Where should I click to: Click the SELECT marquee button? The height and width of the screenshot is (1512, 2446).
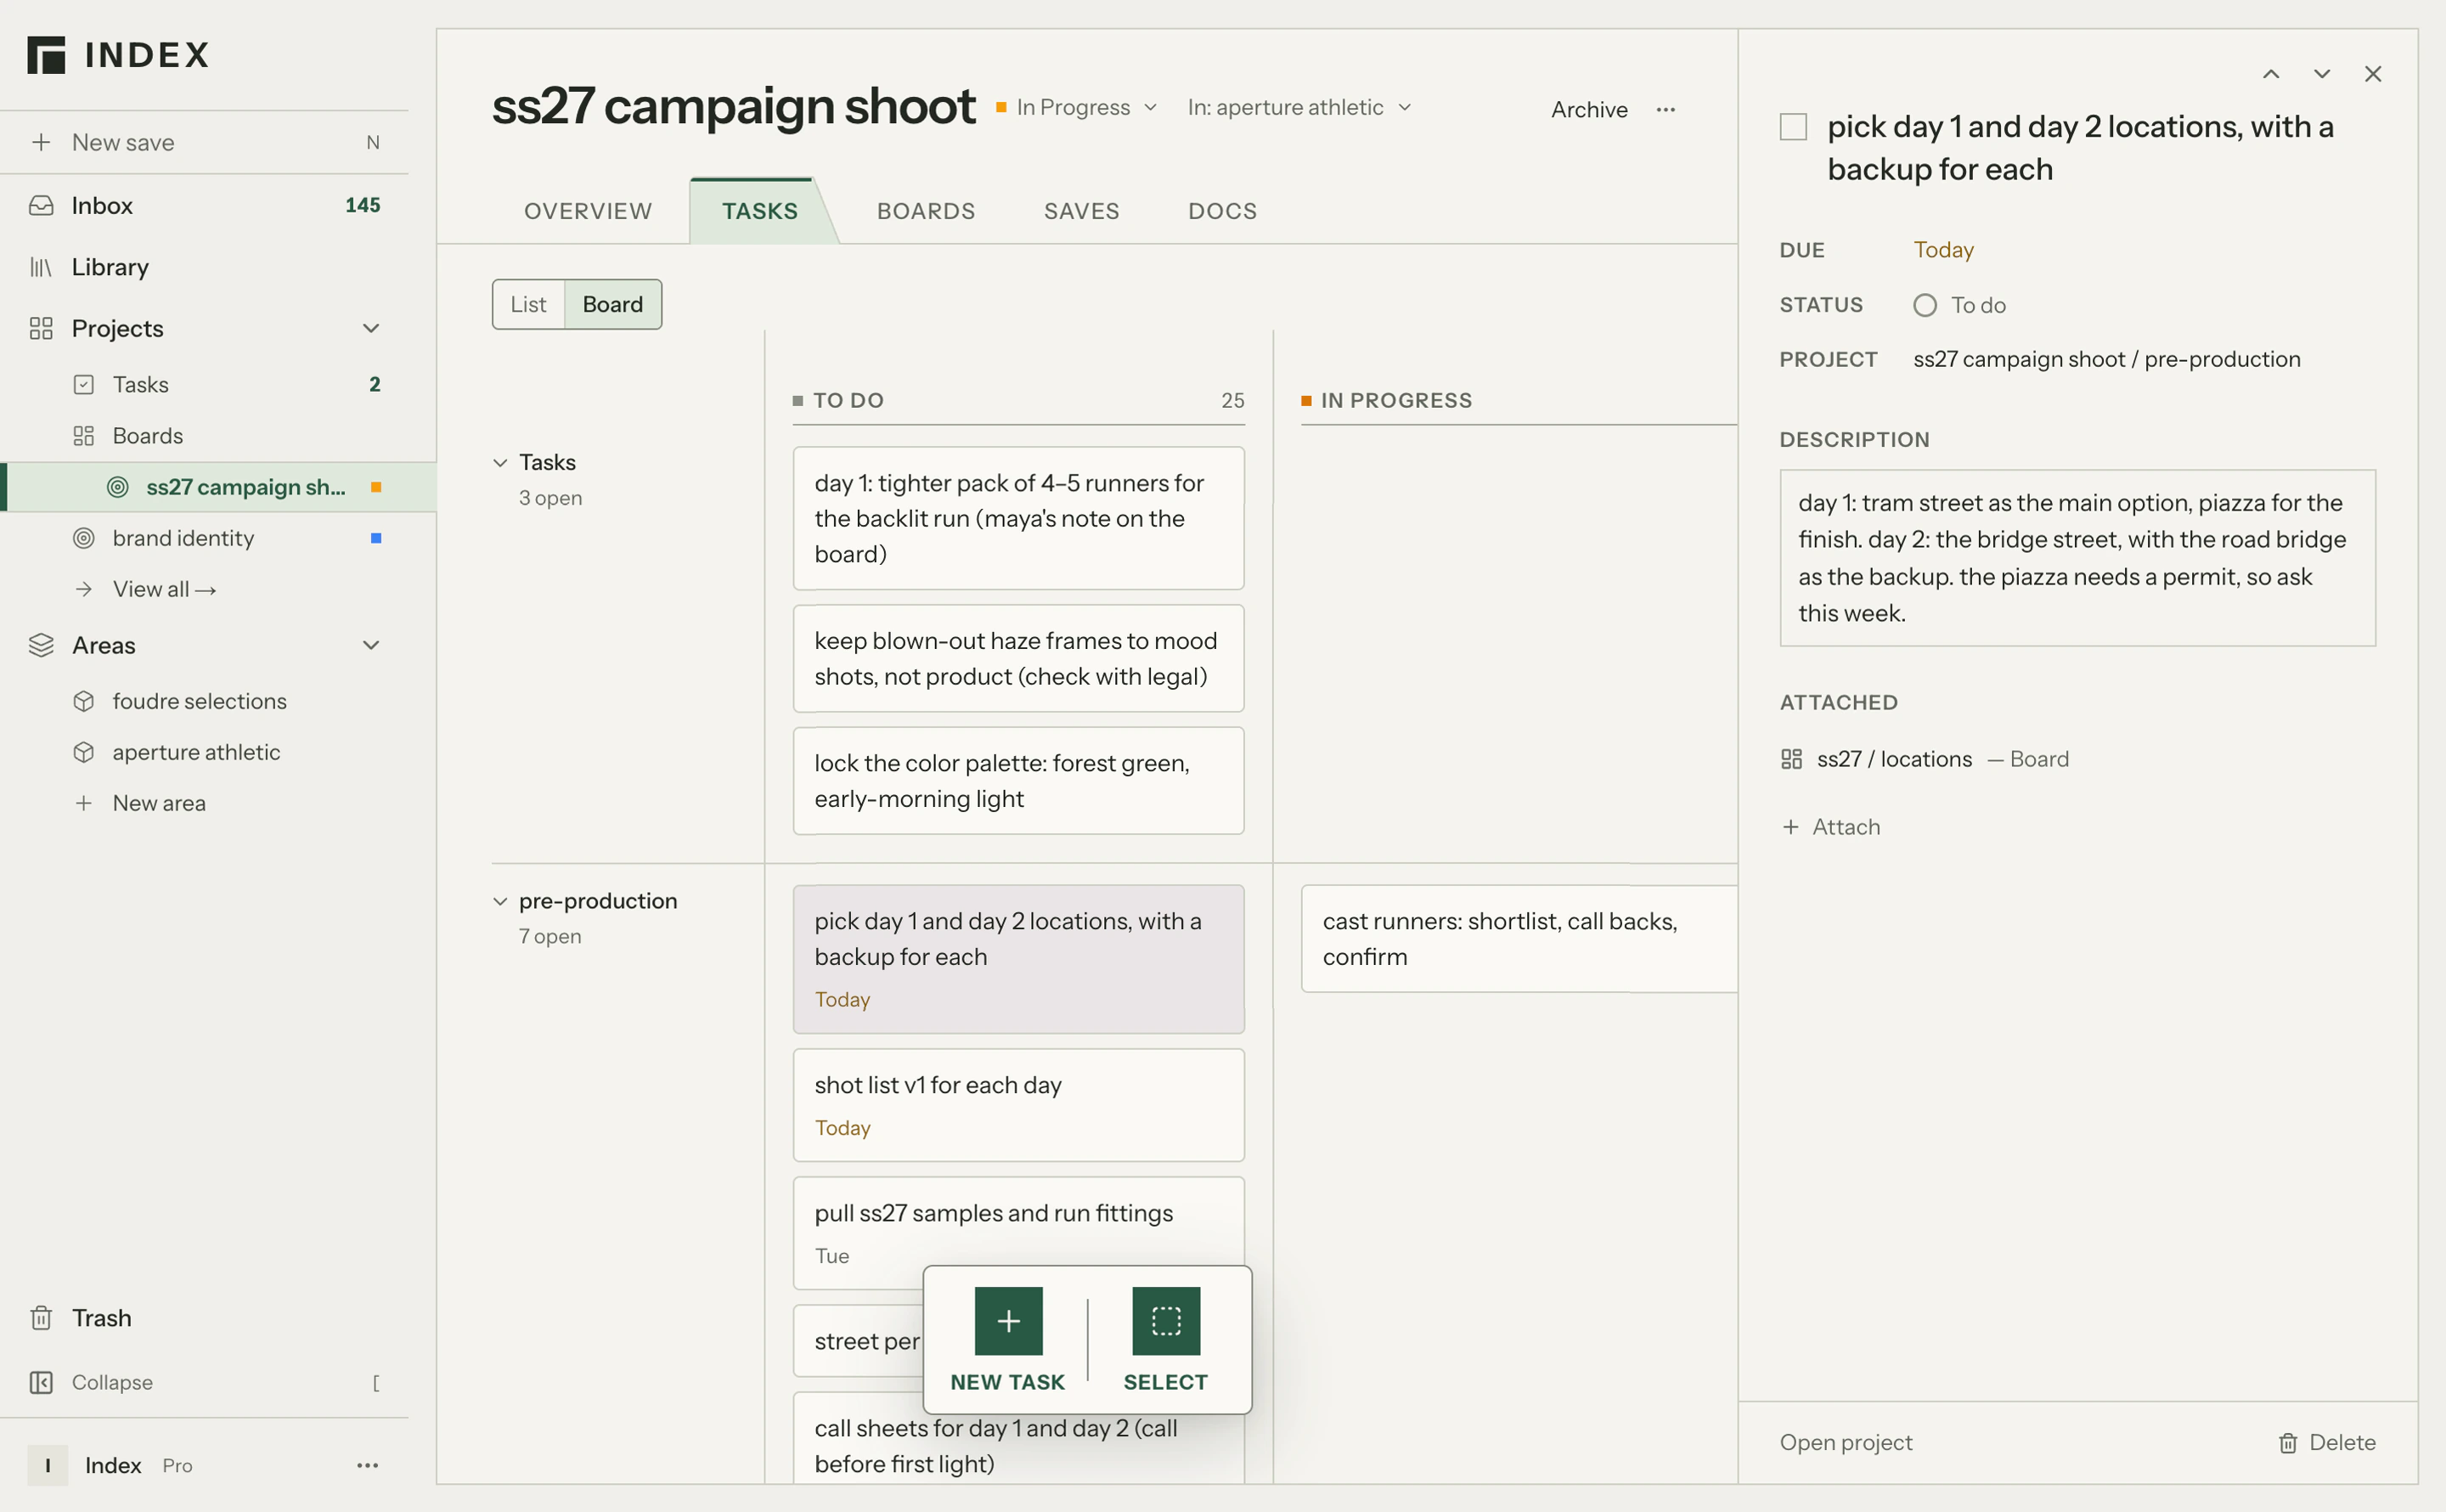click(1167, 1320)
